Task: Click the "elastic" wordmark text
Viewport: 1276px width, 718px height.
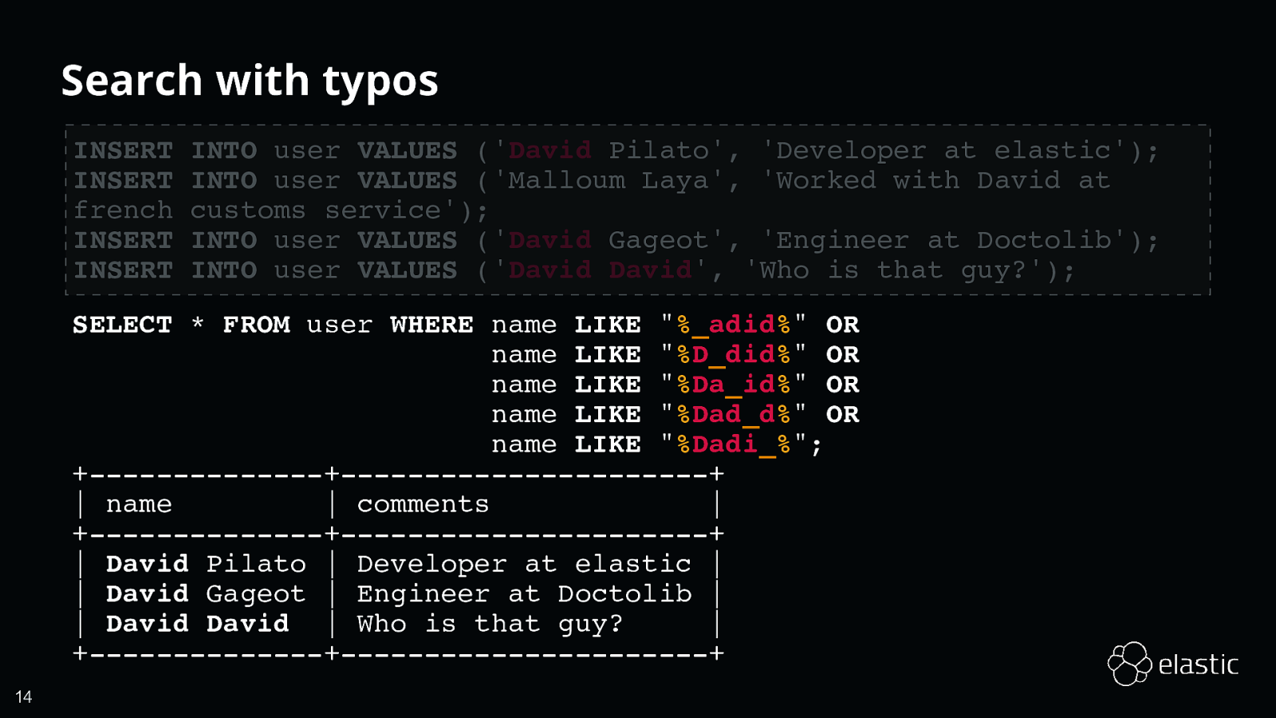Action: [1198, 665]
